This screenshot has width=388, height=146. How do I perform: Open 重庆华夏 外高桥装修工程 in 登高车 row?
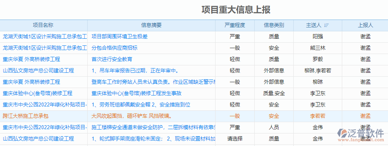pos(31,82)
